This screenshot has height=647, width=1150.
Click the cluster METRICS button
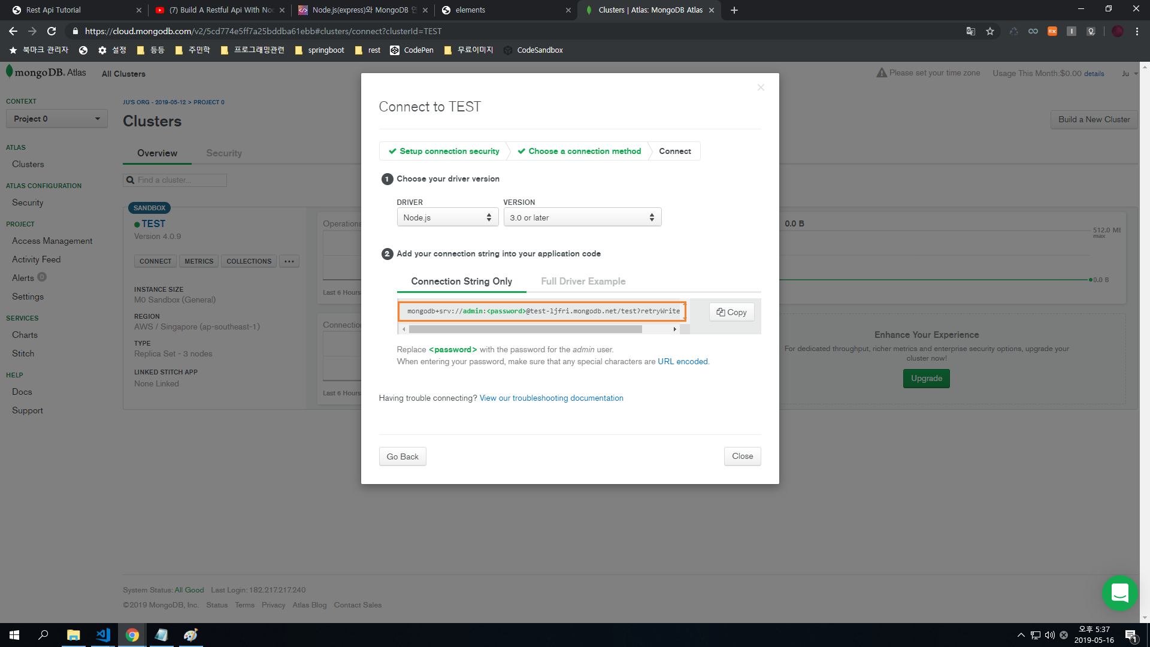click(x=199, y=261)
